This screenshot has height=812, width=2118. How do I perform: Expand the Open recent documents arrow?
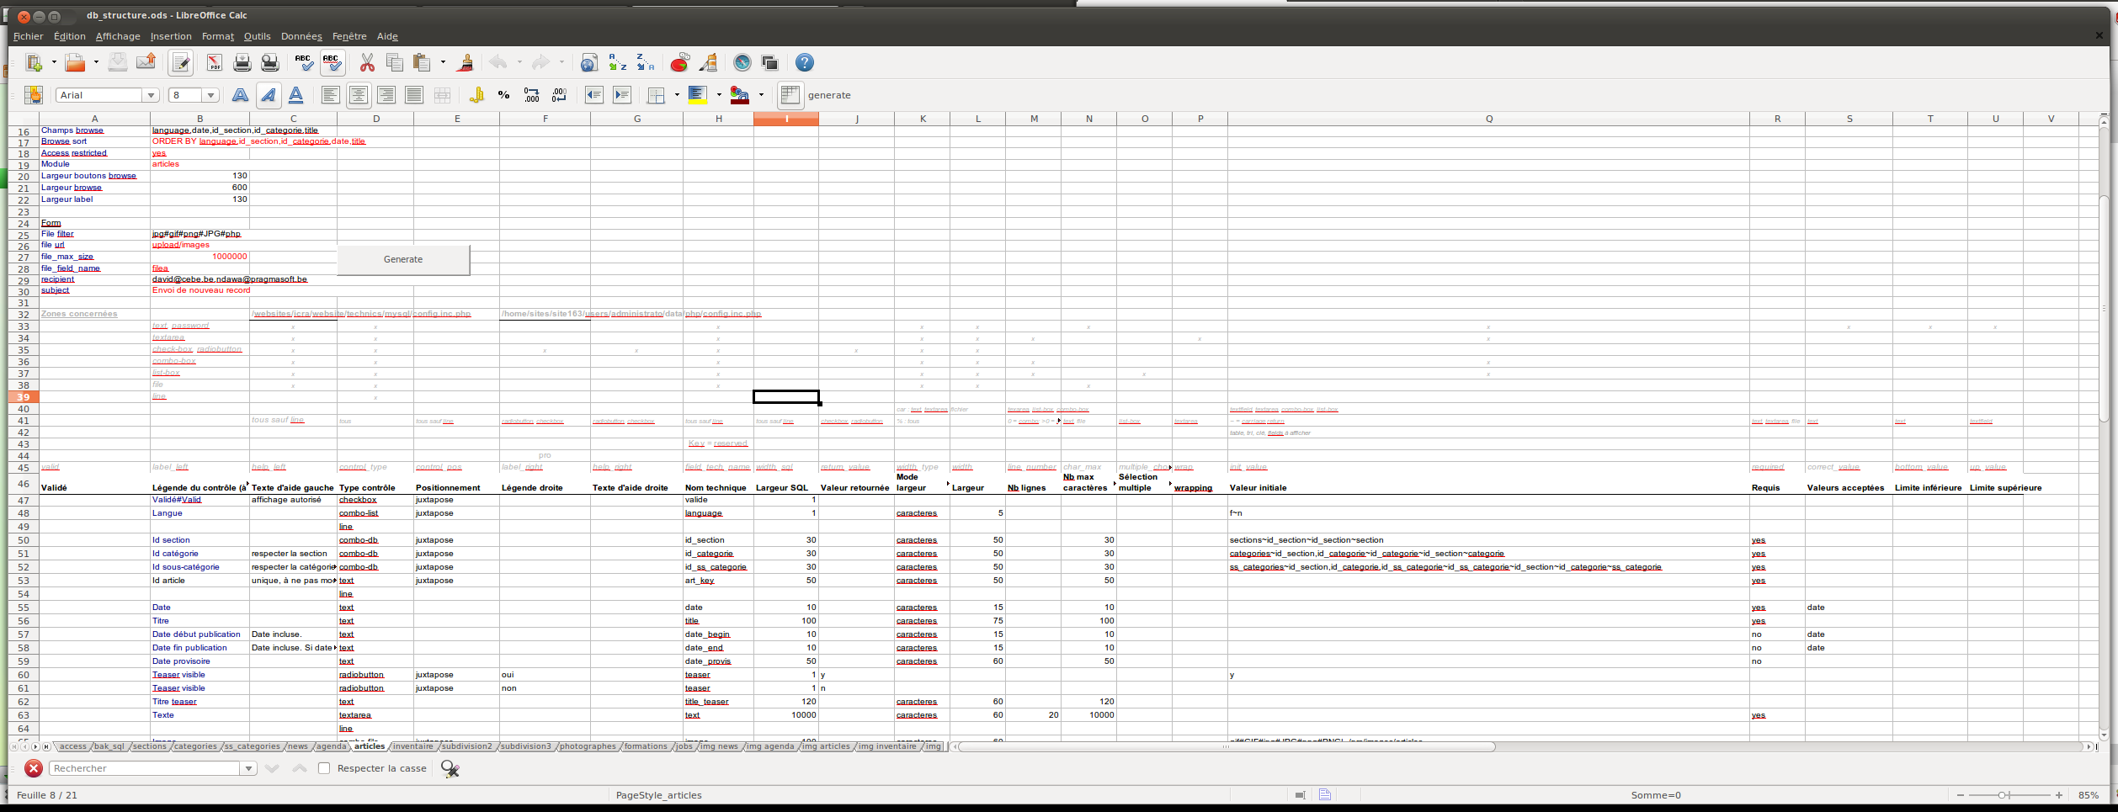96,62
